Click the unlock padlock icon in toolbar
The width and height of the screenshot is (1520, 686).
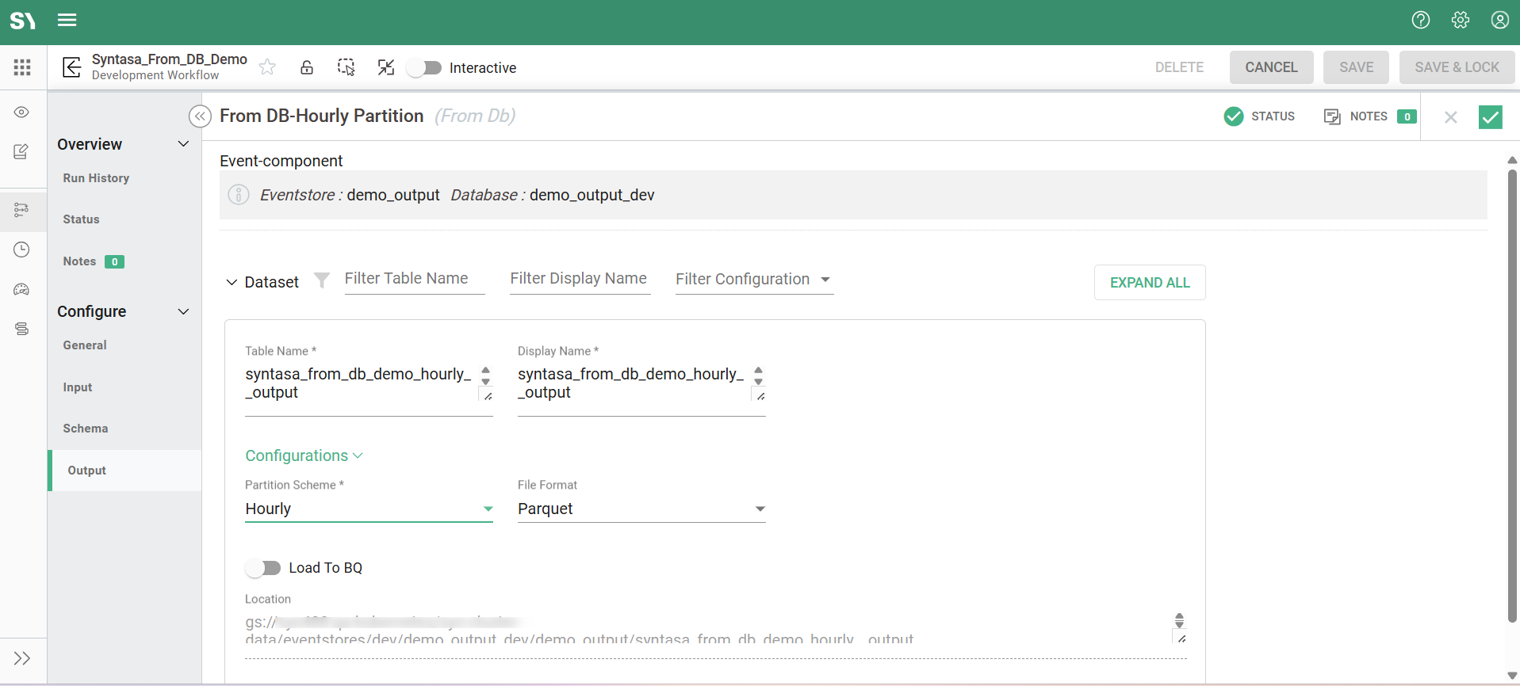pyautogui.click(x=307, y=67)
